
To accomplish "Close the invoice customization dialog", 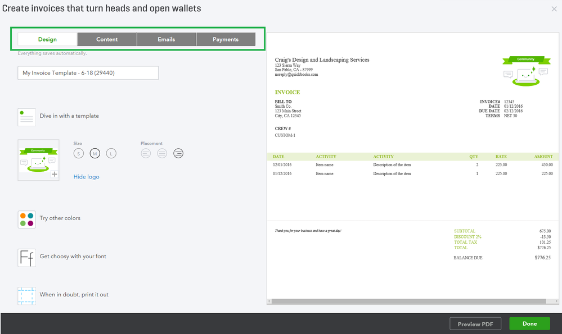I will tap(554, 9).
